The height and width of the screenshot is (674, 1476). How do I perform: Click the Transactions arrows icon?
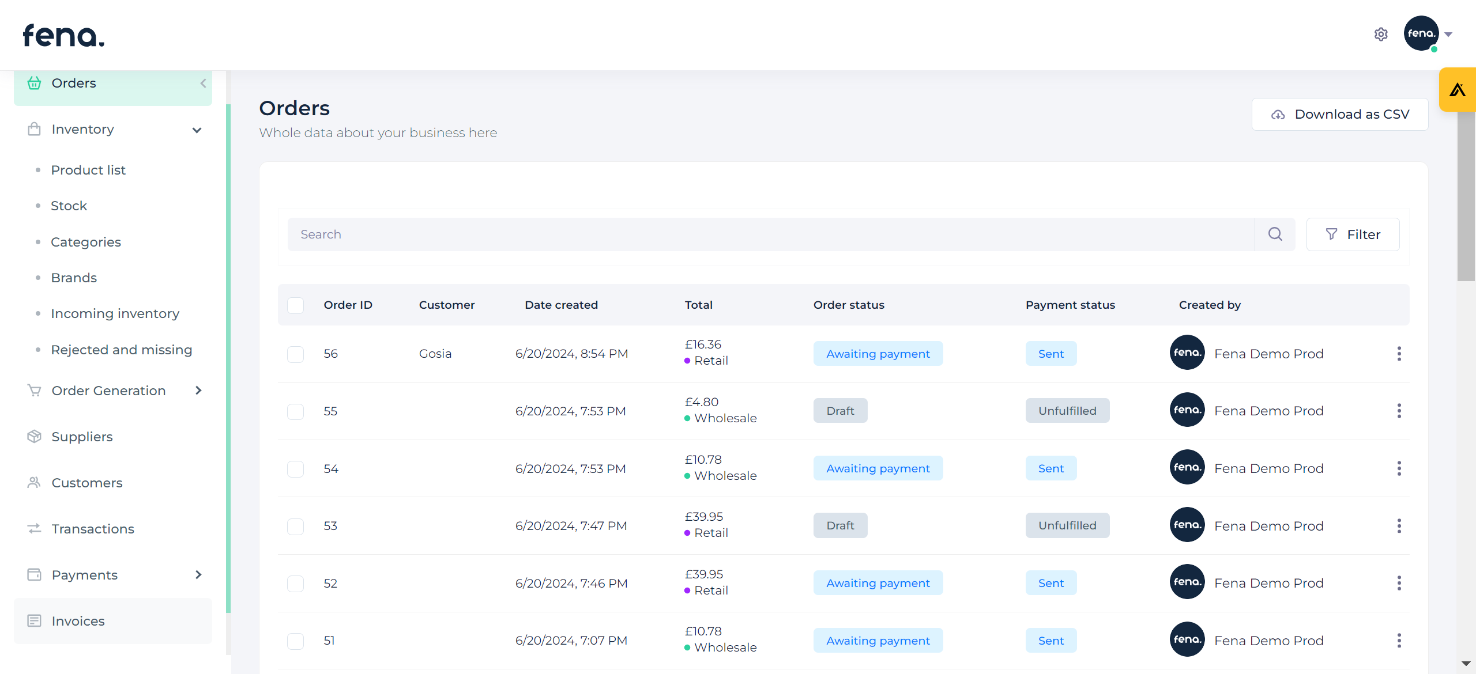[x=34, y=529]
